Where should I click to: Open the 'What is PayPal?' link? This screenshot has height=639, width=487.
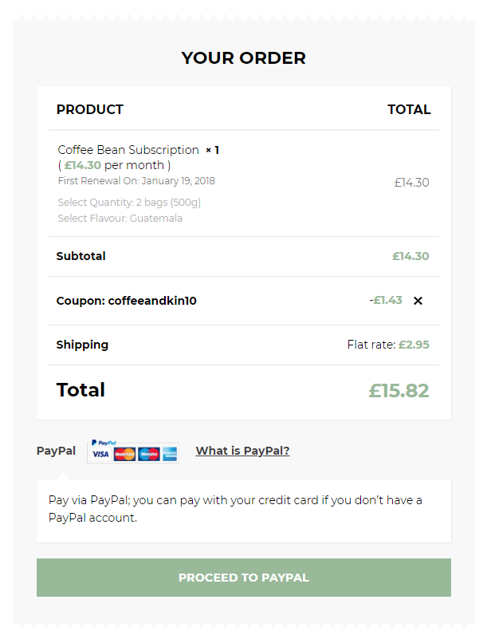(242, 451)
